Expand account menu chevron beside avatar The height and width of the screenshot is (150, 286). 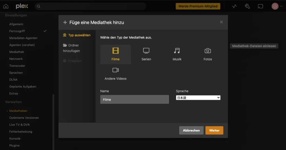[x=281, y=6]
